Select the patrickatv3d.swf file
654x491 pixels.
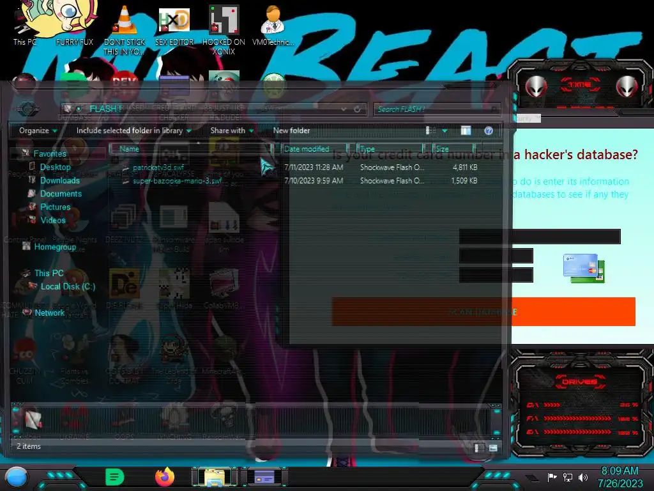click(x=158, y=168)
